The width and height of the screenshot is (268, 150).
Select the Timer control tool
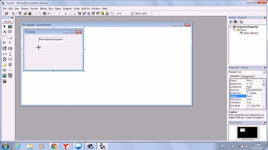tap(5, 59)
